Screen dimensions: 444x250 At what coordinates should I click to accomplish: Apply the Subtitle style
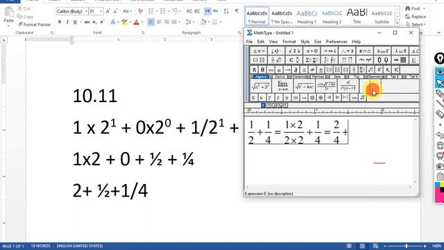(382, 17)
